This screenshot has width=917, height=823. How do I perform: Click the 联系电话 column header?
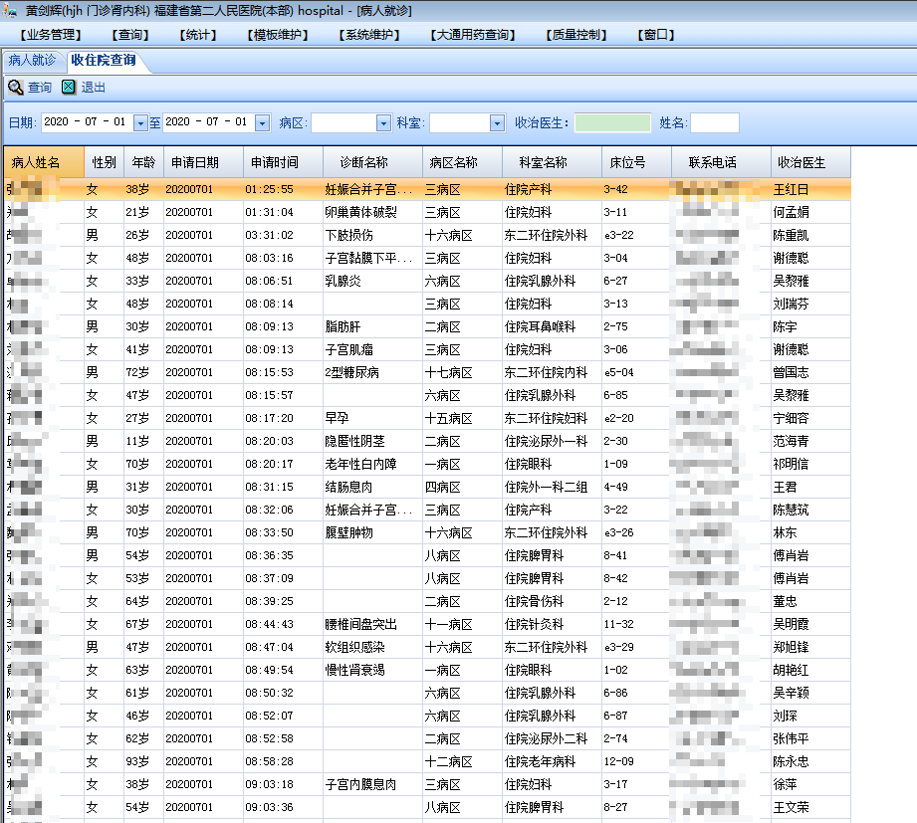pos(721,162)
